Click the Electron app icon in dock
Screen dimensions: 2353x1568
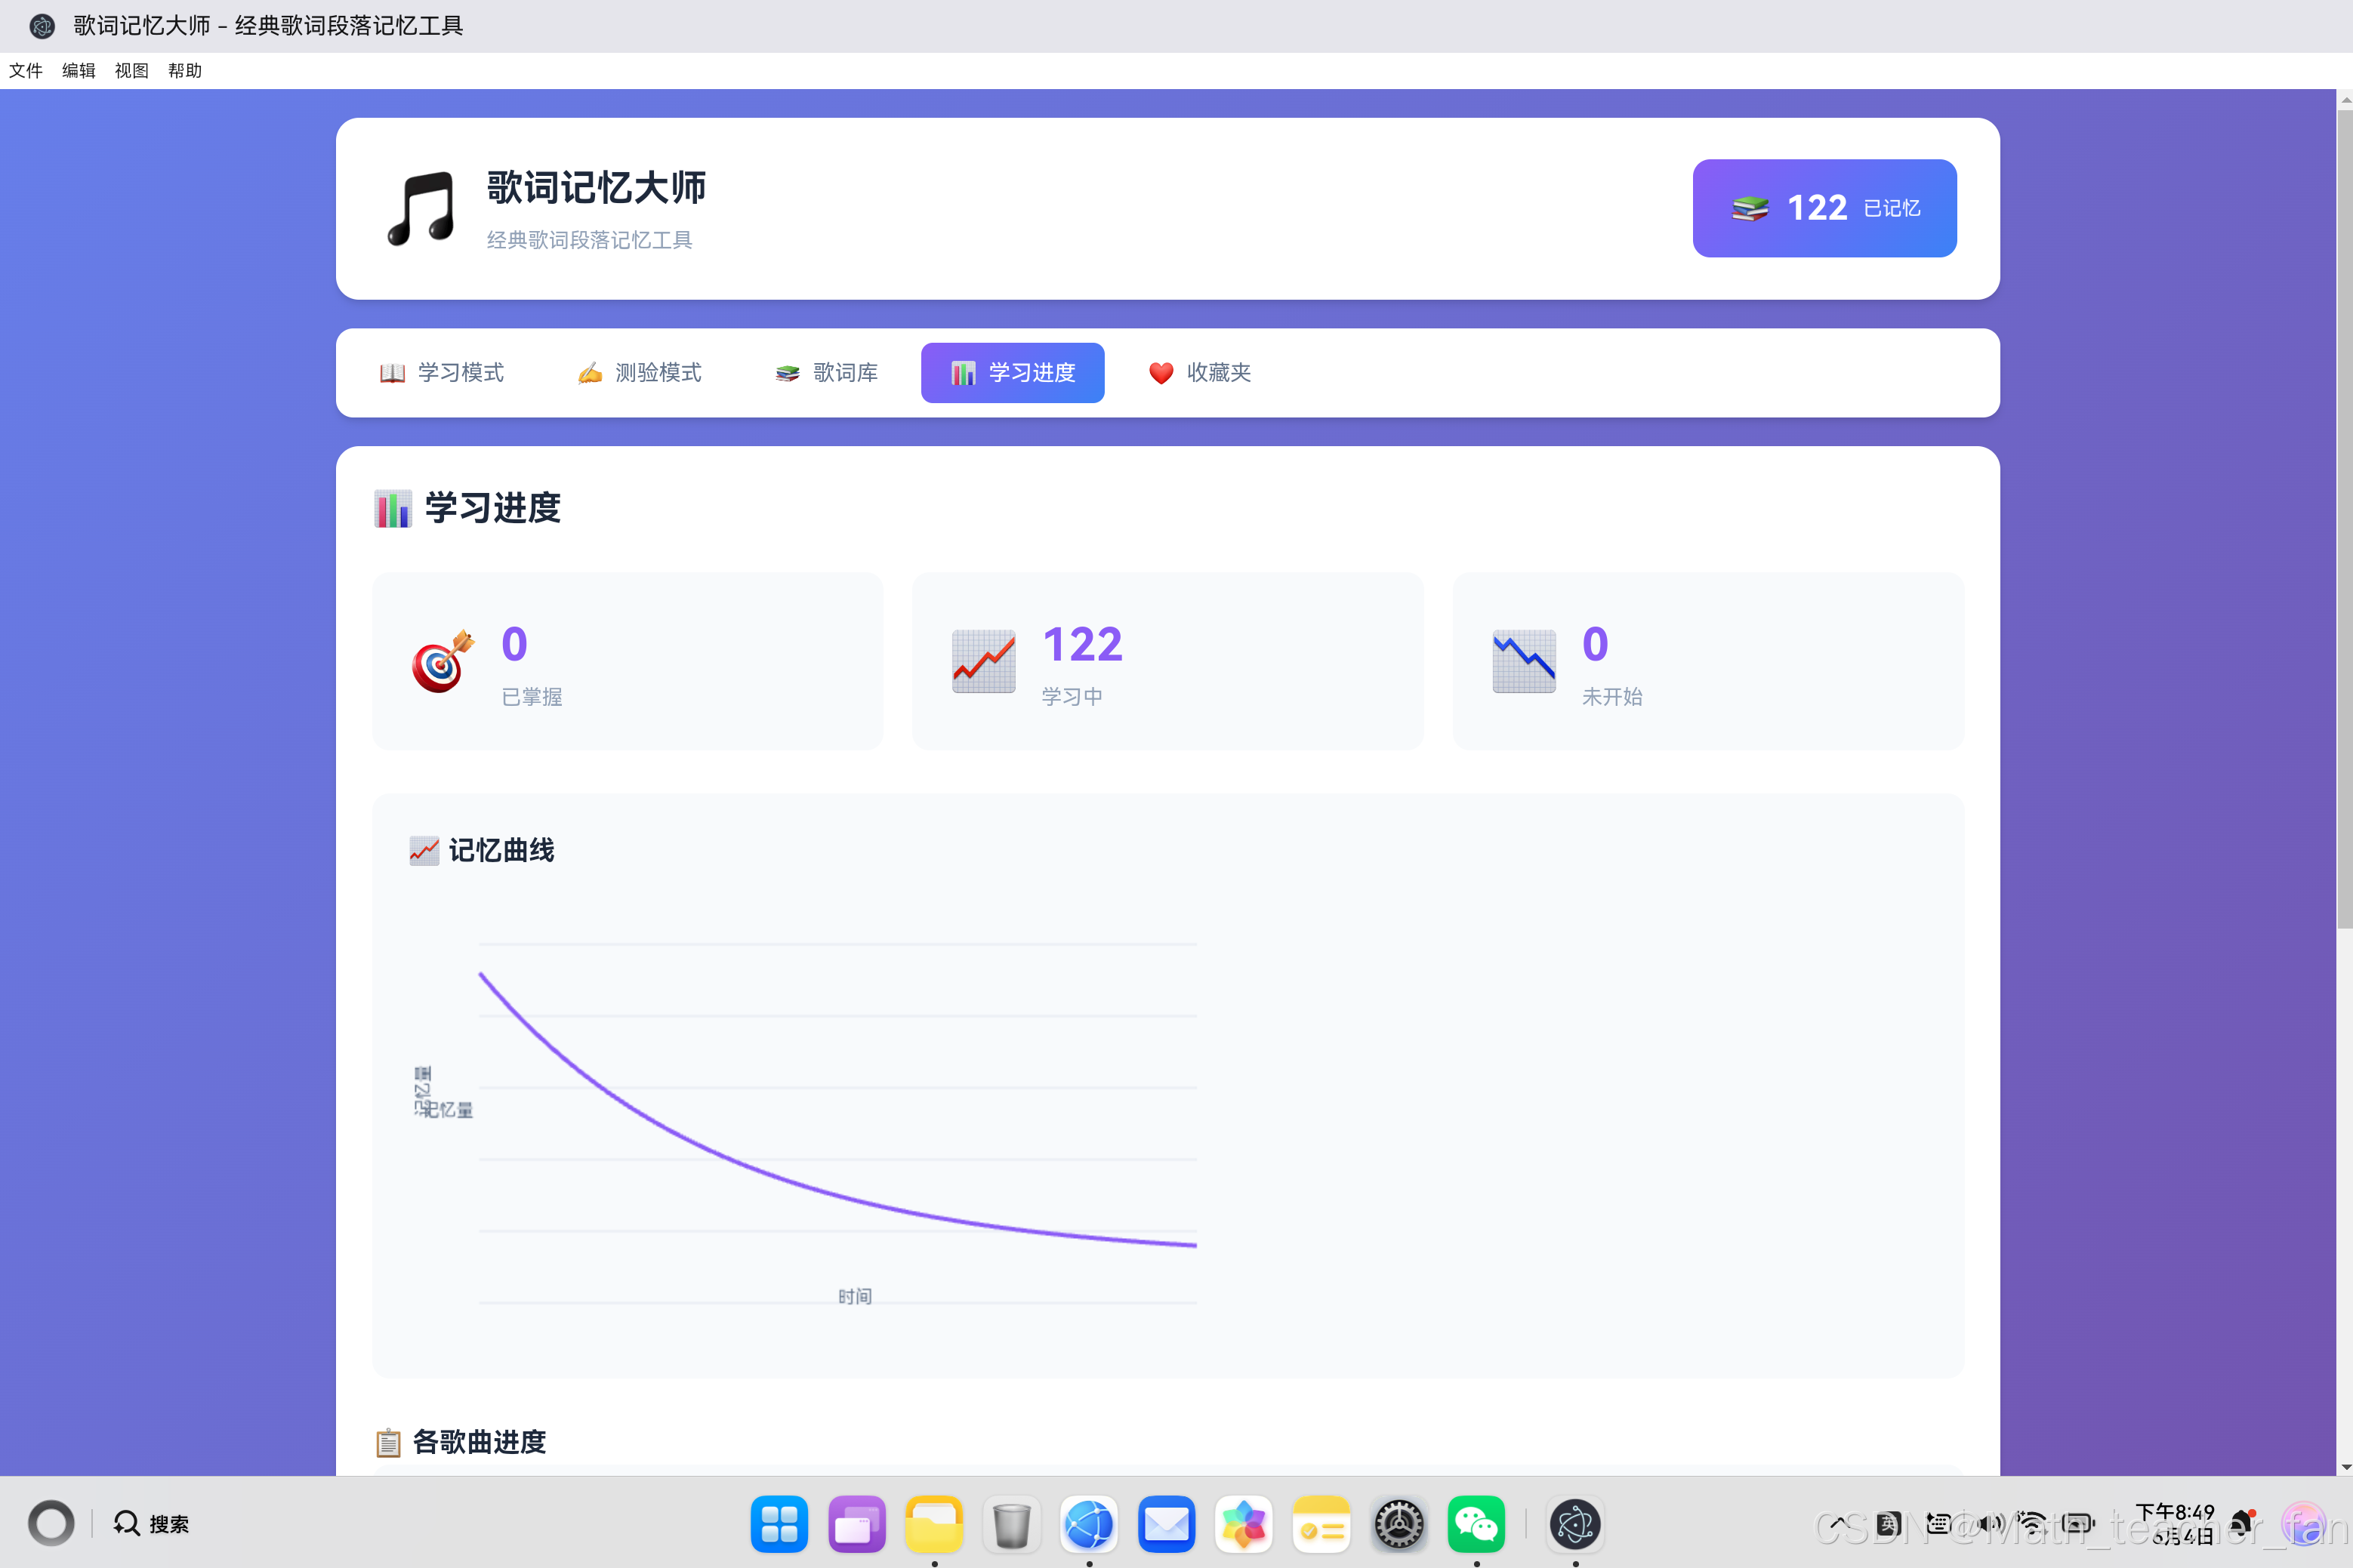pos(1575,1524)
